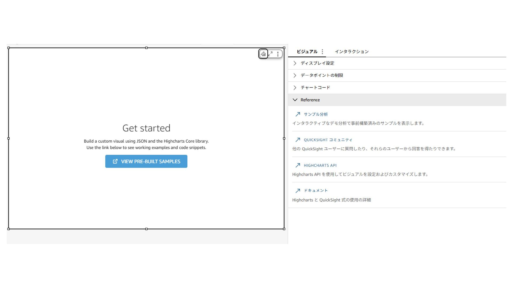
Task: Open the サンプル分析 link
Action: (316, 114)
